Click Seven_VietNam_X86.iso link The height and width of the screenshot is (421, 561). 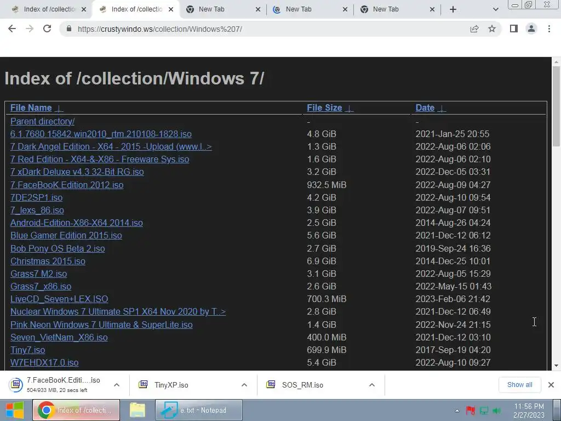point(59,337)
